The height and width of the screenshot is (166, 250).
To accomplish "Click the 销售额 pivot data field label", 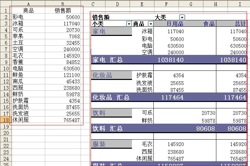I will click(x=101, y=17).
